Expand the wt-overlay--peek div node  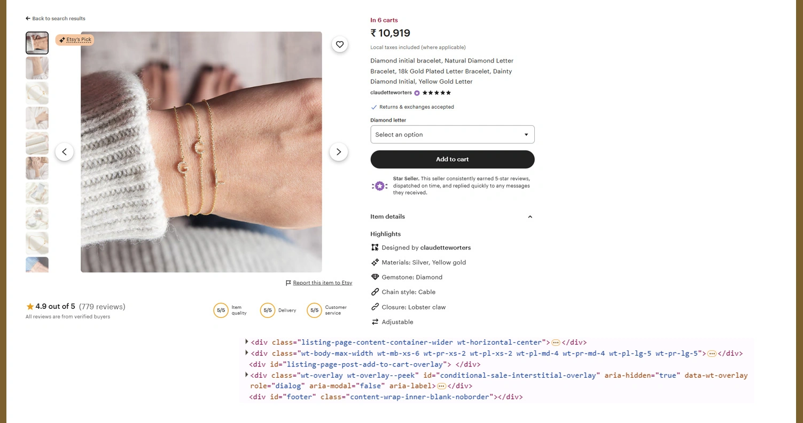click(247, 375)
